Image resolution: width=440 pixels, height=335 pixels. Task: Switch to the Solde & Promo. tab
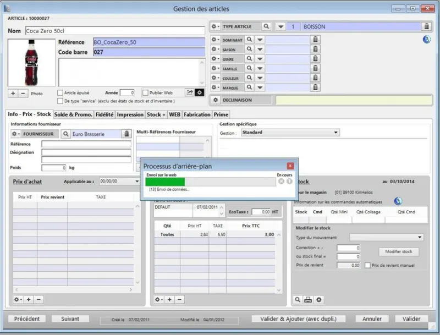(x=73, y=114)
